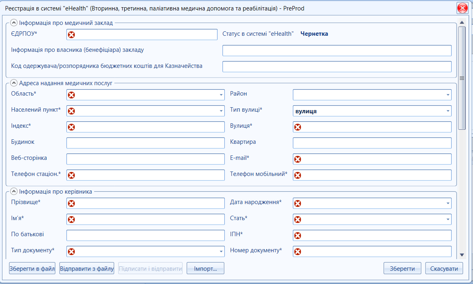Open the Стать dropdown list
The image size is (473, 284).
pos(448,219)
